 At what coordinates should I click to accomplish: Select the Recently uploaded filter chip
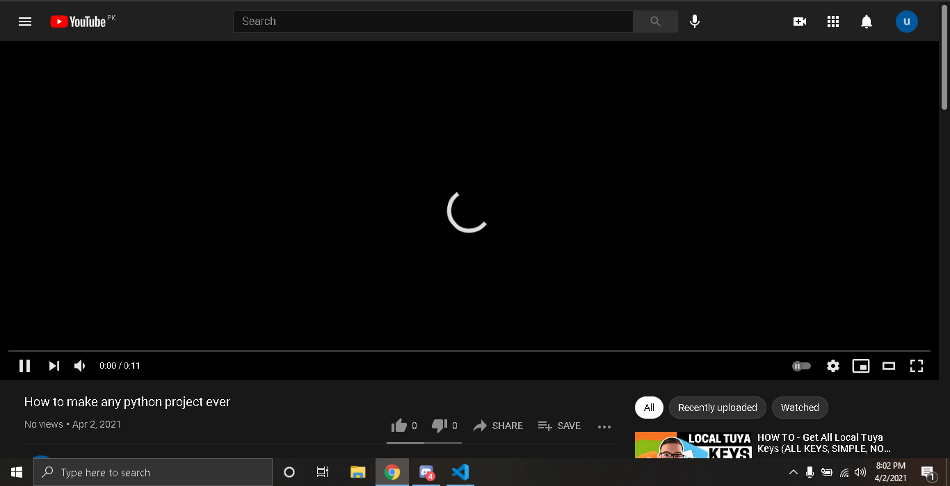coord(717,408)
